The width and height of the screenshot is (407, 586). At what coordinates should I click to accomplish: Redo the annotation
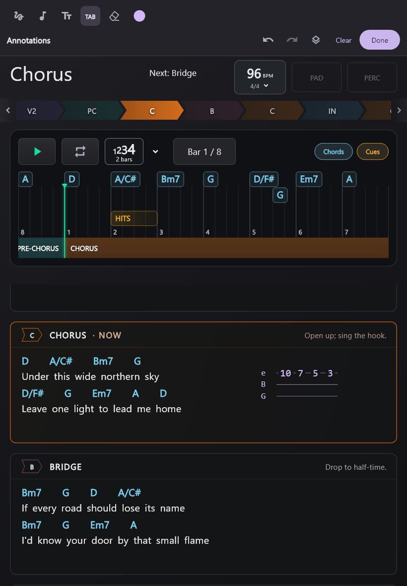coord(292,40)
